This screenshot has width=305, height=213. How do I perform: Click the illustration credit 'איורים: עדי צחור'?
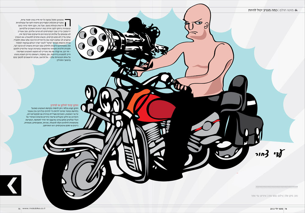(259, 196)
